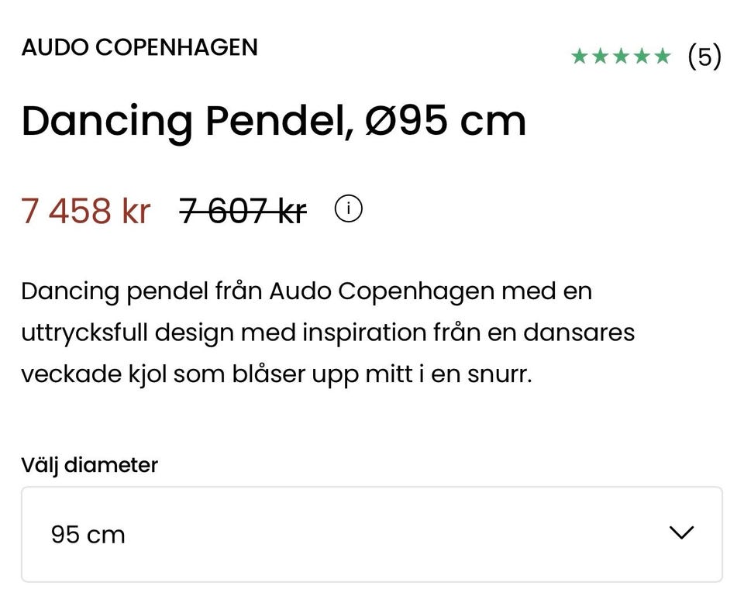Image resolution: width=744 pixels, height=603 pixels.
Task: Click the price info icon
Action: click(x=349, y=209)
